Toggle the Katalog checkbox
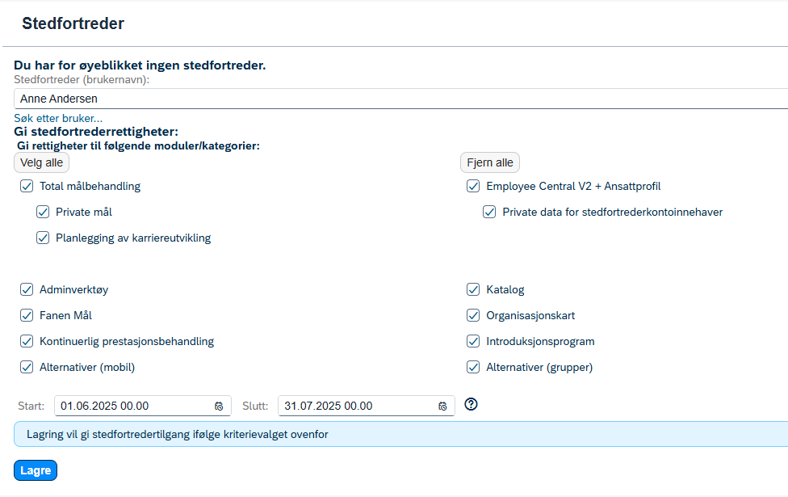The height and width of the screenshot is (497, 788). (x=473, y=289)
